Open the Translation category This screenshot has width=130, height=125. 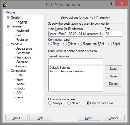click(24, 57)
